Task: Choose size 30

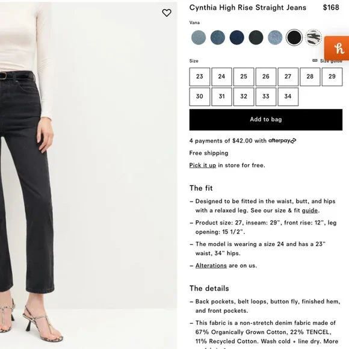Action: coord(200,97)
